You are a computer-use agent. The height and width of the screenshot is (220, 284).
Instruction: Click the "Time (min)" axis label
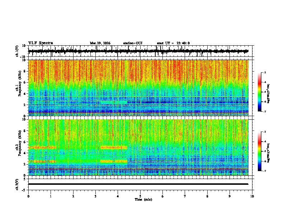pos(143,200)
